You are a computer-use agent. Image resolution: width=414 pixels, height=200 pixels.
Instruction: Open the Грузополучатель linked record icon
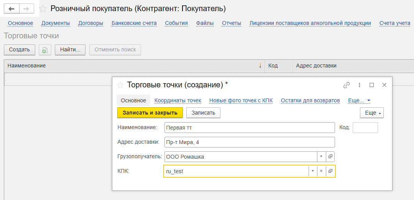coord(330,156)
